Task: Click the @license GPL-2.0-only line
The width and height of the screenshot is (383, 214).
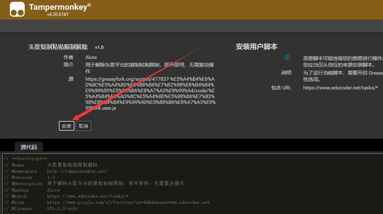Action: coord(41,209)
